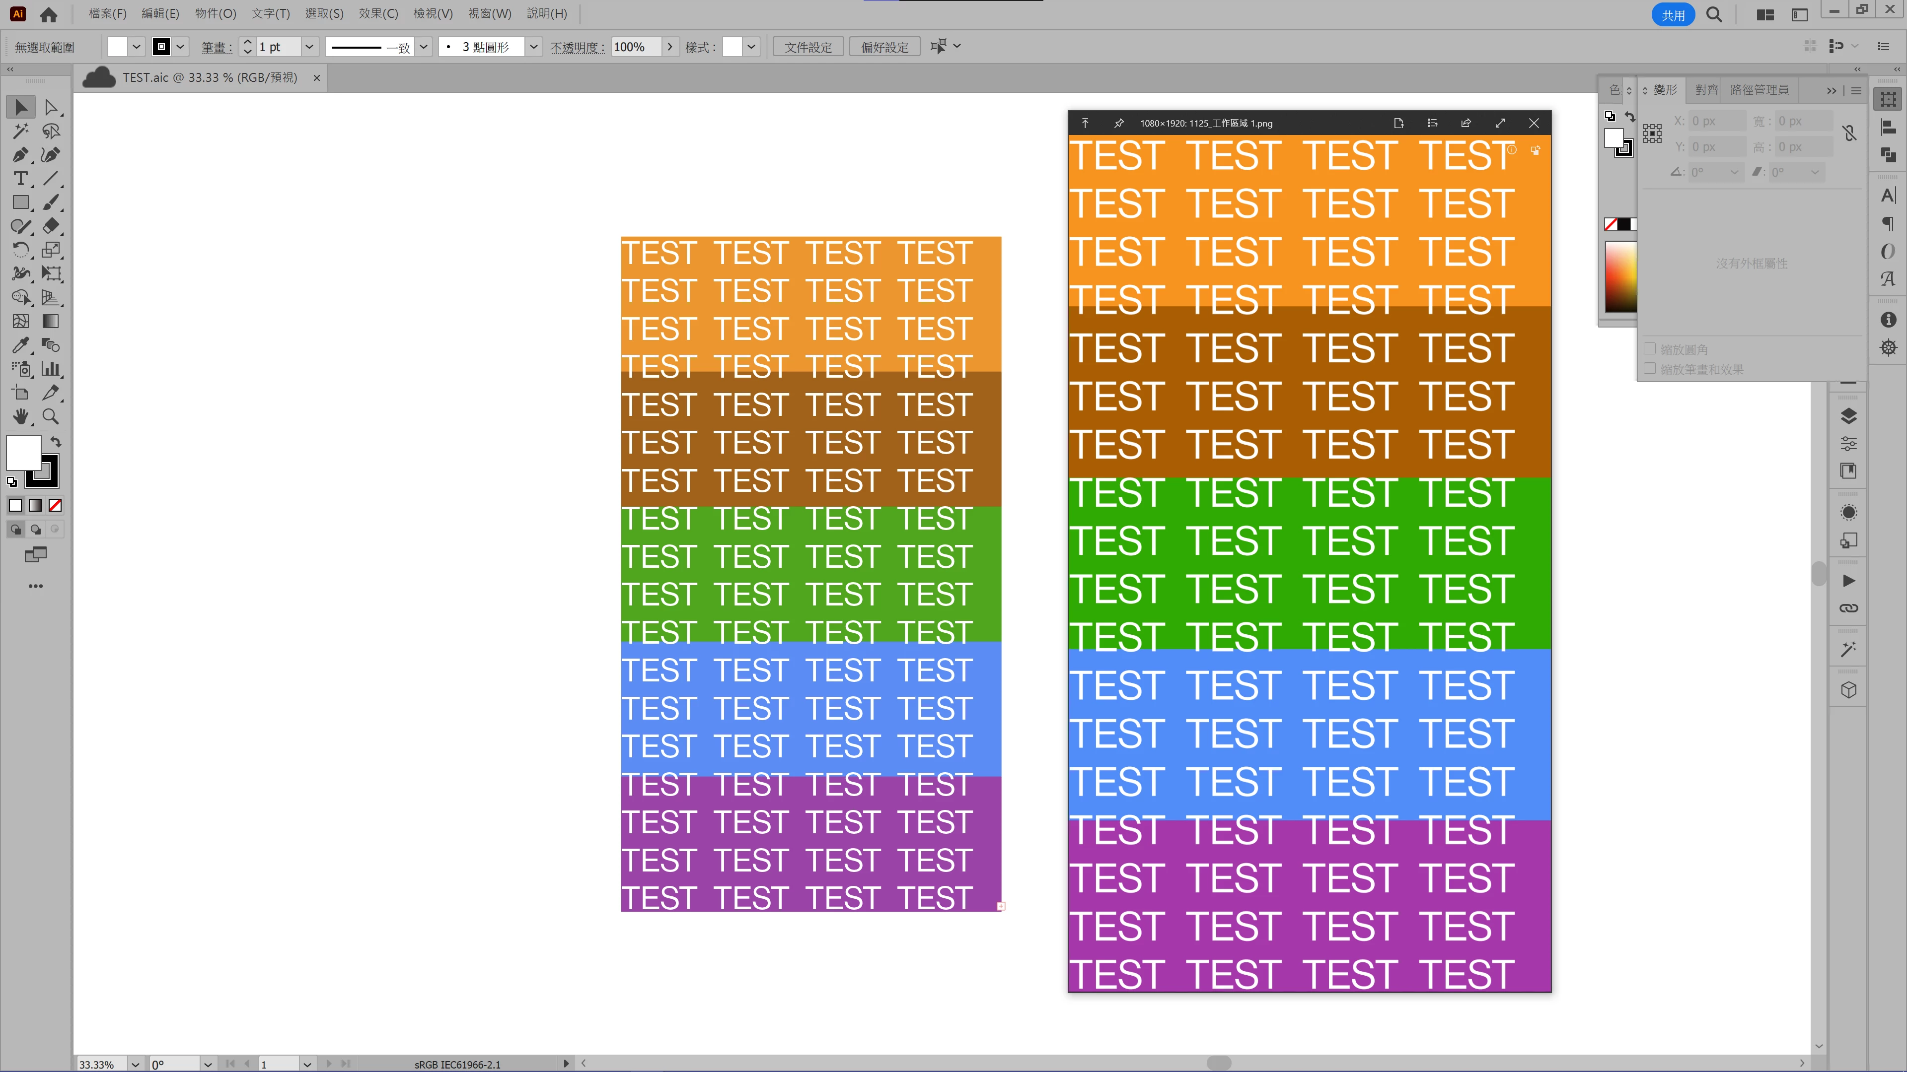
Task: Select the Type tool
Action: coord(20,178)
